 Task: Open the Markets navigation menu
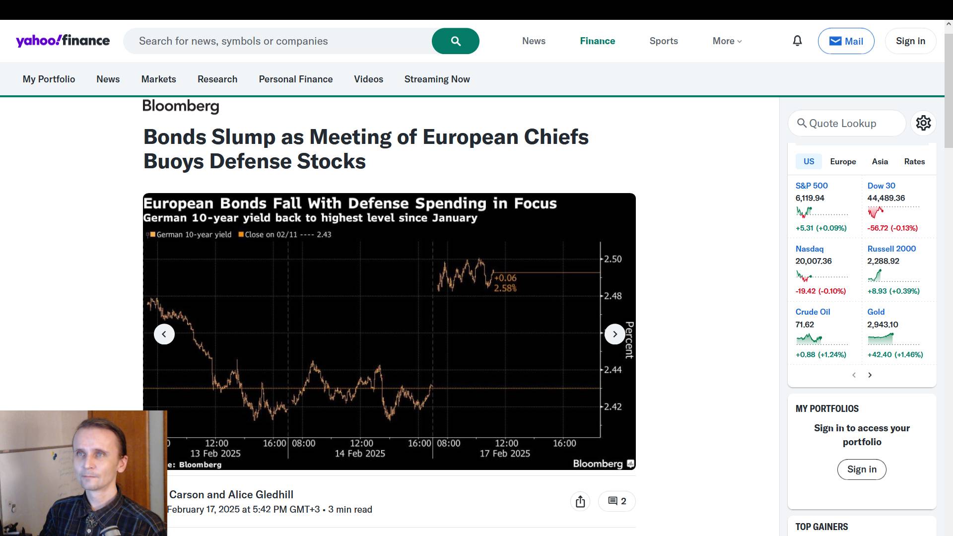click(158, 79)
